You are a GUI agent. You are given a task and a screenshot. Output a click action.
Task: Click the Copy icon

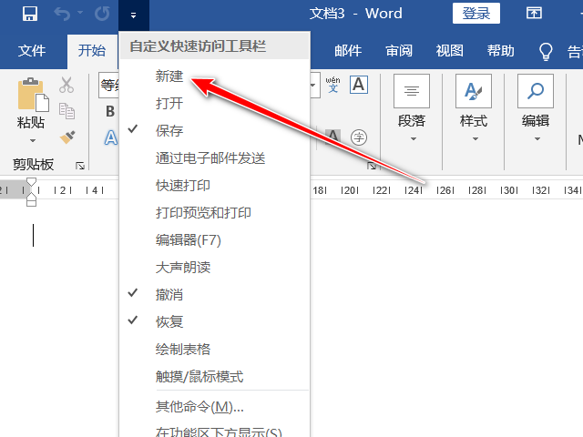click(66, 111)
